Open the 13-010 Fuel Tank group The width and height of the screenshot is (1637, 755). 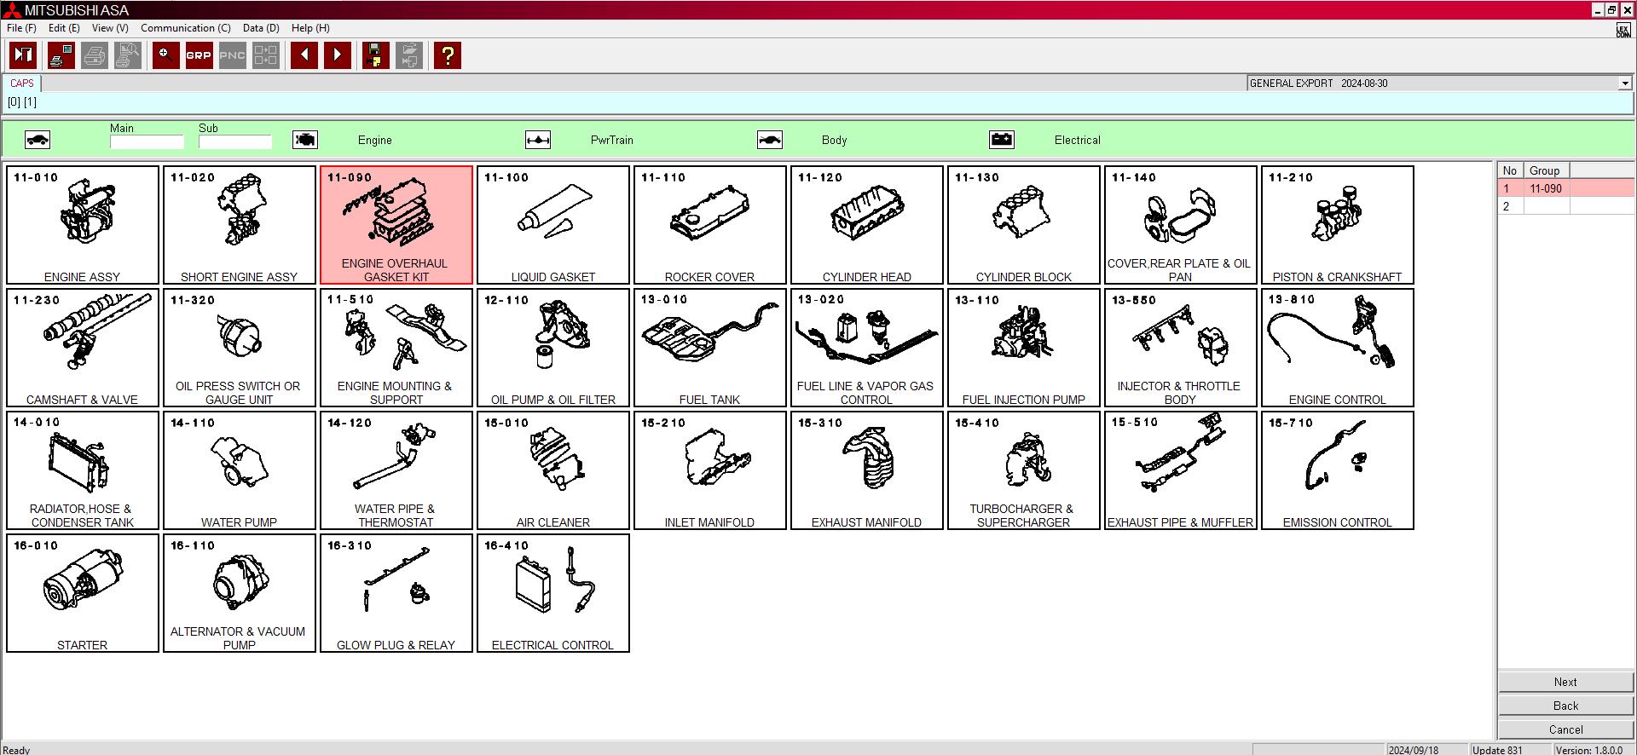click(x=709, y=348)
